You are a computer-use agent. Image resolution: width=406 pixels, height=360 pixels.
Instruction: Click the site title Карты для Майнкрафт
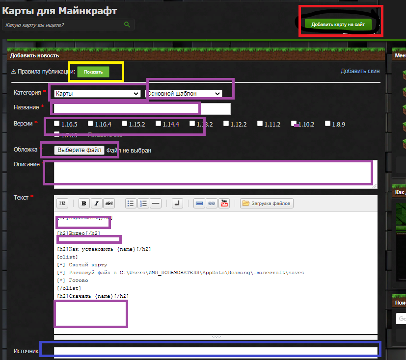point(59,11)
